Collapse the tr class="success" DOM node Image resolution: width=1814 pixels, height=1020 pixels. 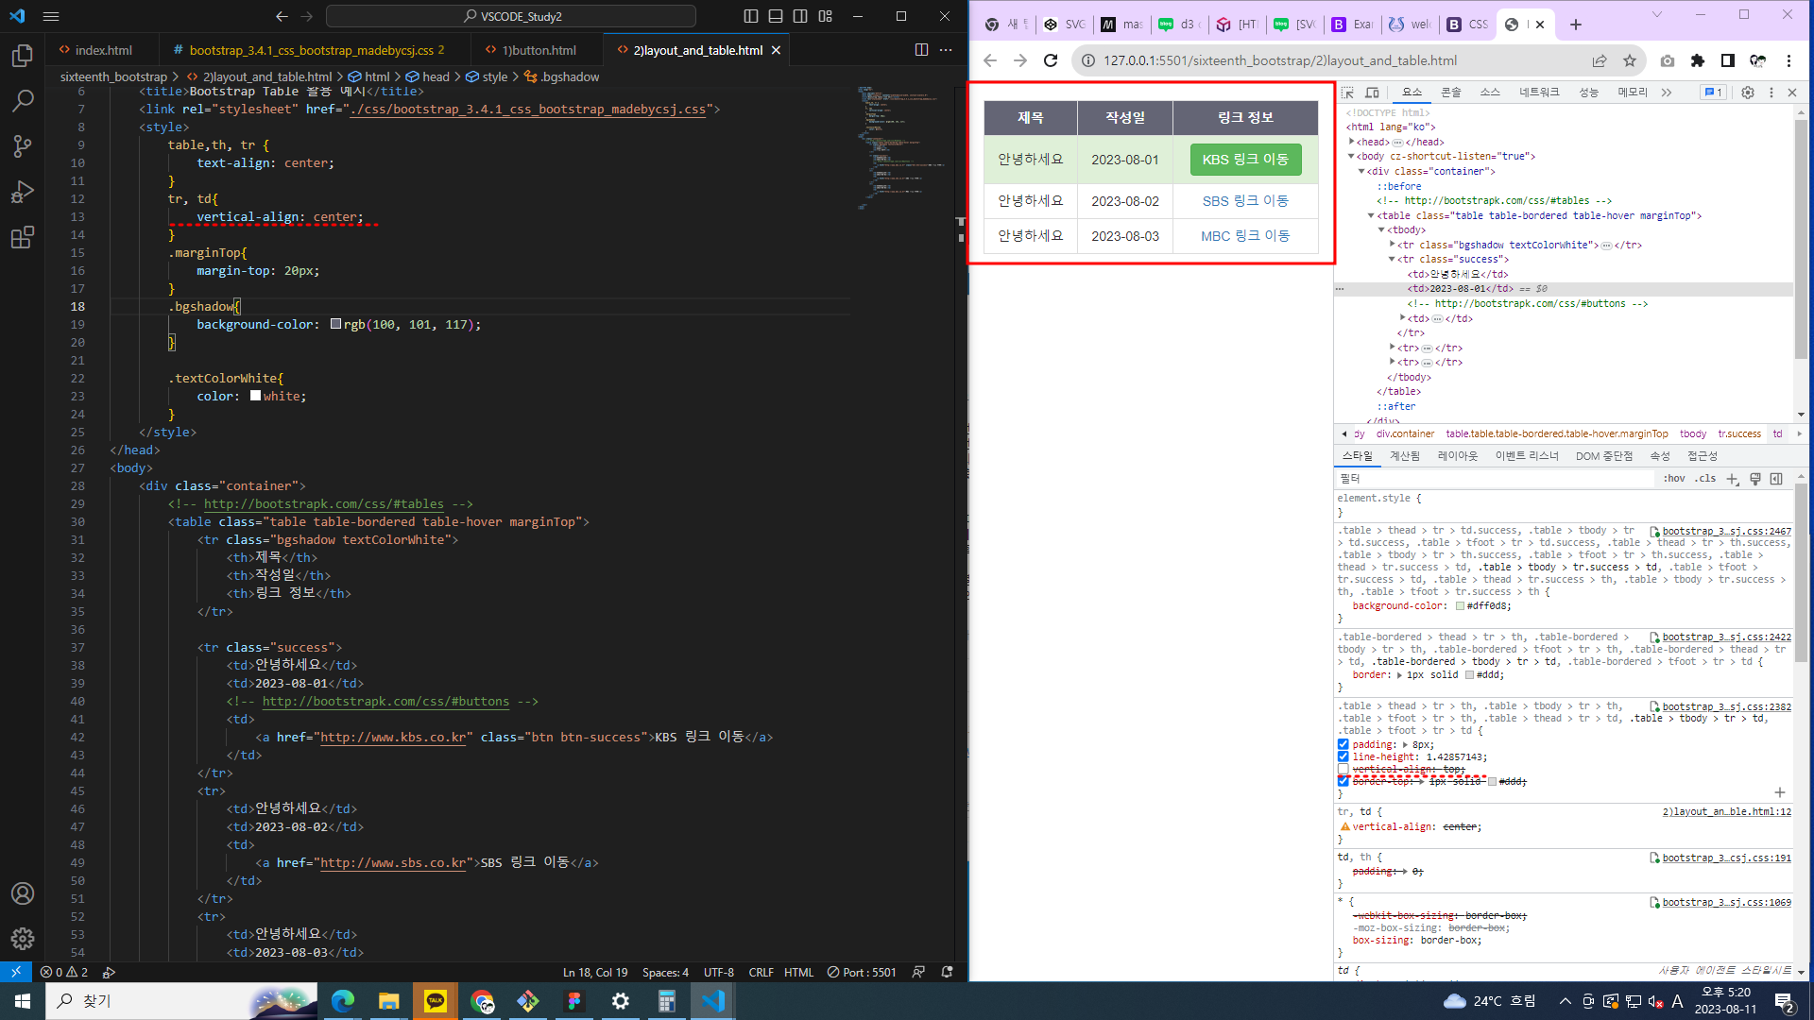tap(1392, 259)
